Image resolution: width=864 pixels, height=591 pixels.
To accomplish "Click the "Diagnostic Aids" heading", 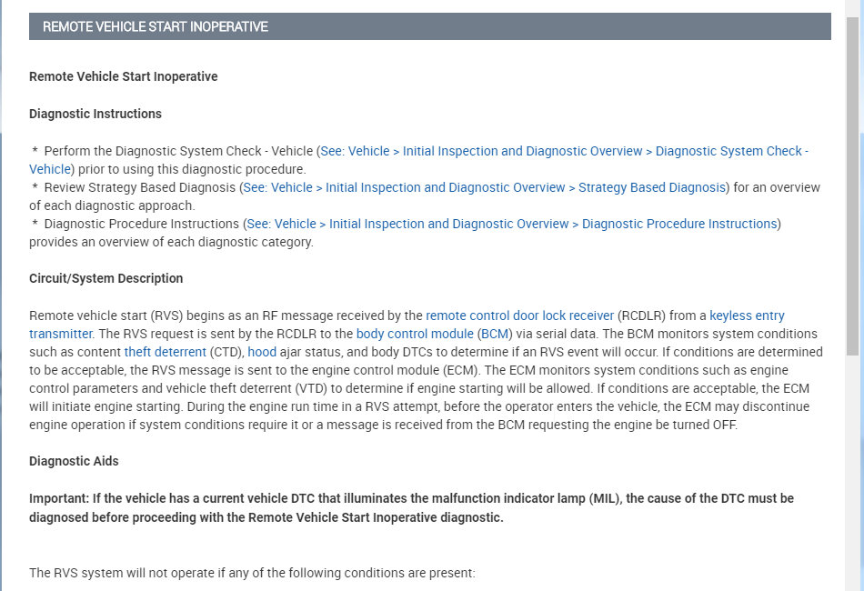I will click(74, 461).
